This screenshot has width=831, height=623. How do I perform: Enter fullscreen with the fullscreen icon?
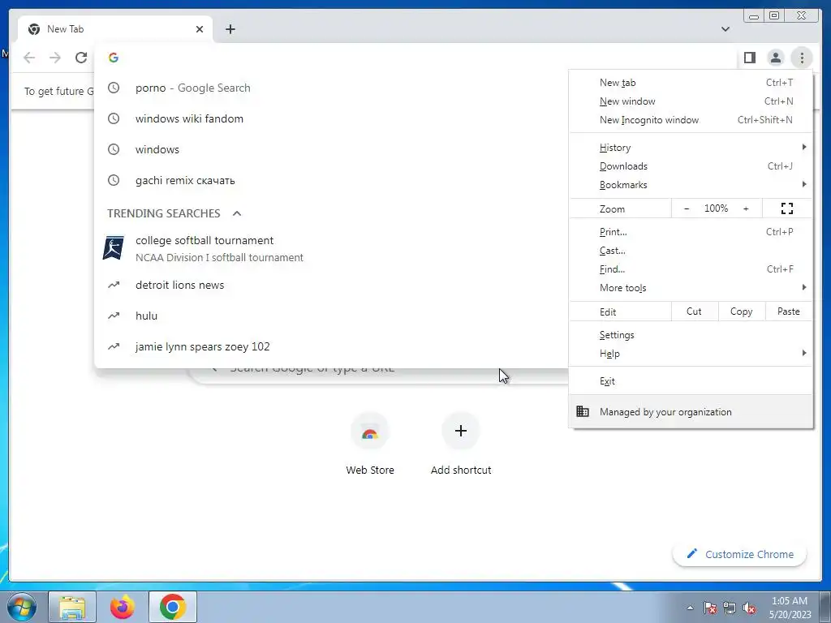tap(787, 208)
